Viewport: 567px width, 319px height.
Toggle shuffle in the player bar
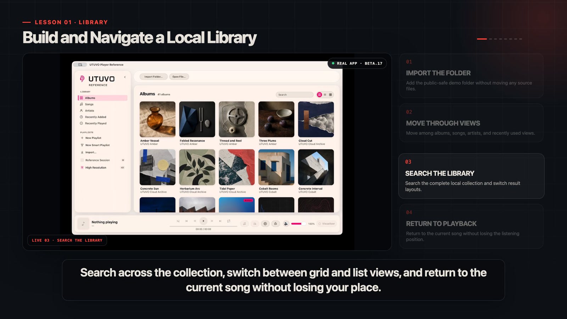click(x=178, y=221)
